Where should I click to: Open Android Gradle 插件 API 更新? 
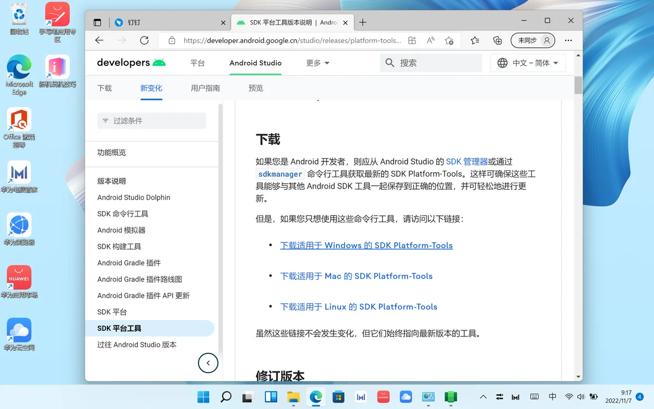[144, 296]
